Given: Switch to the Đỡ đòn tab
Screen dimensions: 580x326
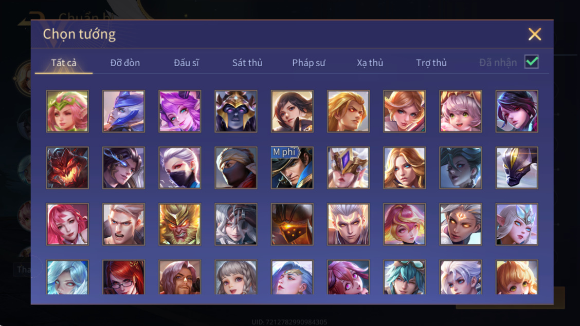Looking at the screenshot, I should pos(125,63).
